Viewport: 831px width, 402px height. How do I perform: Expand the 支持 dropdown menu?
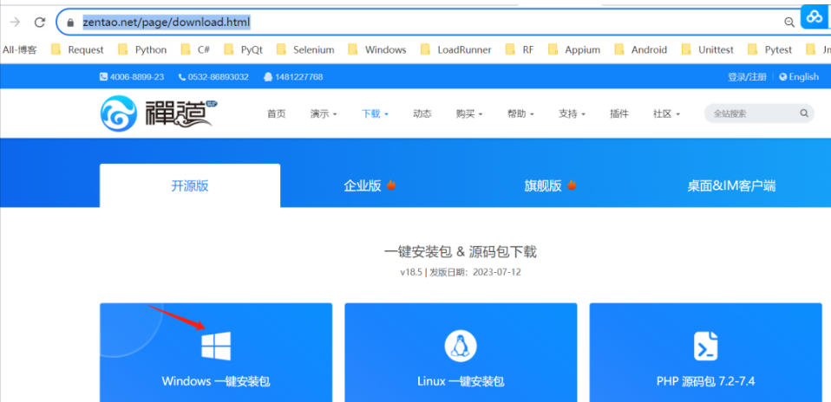point(572,113)
